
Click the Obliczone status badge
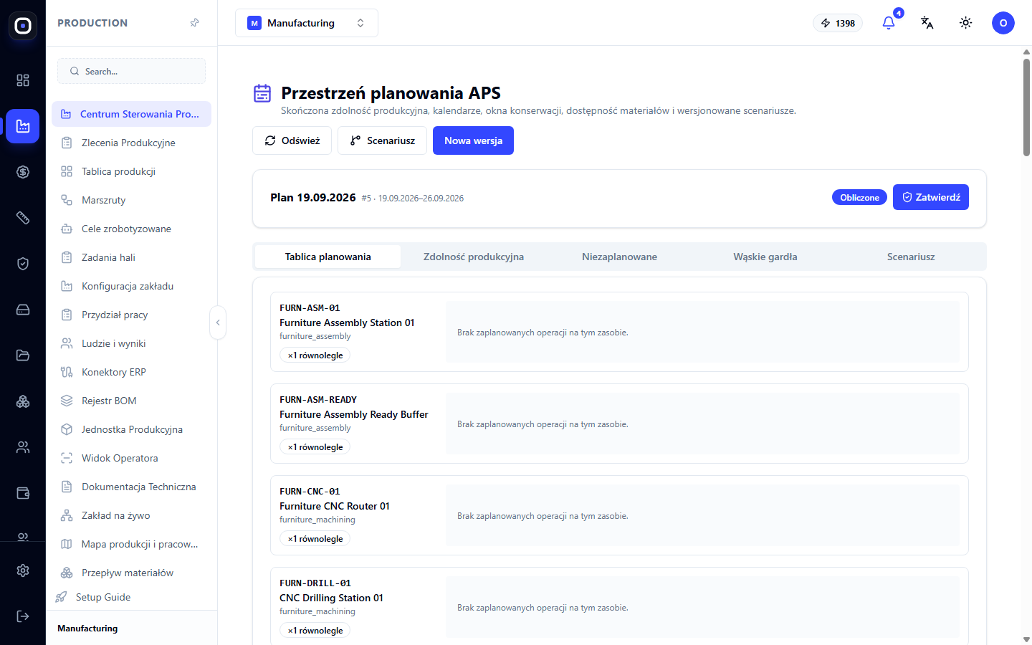[x=859, y=197]
